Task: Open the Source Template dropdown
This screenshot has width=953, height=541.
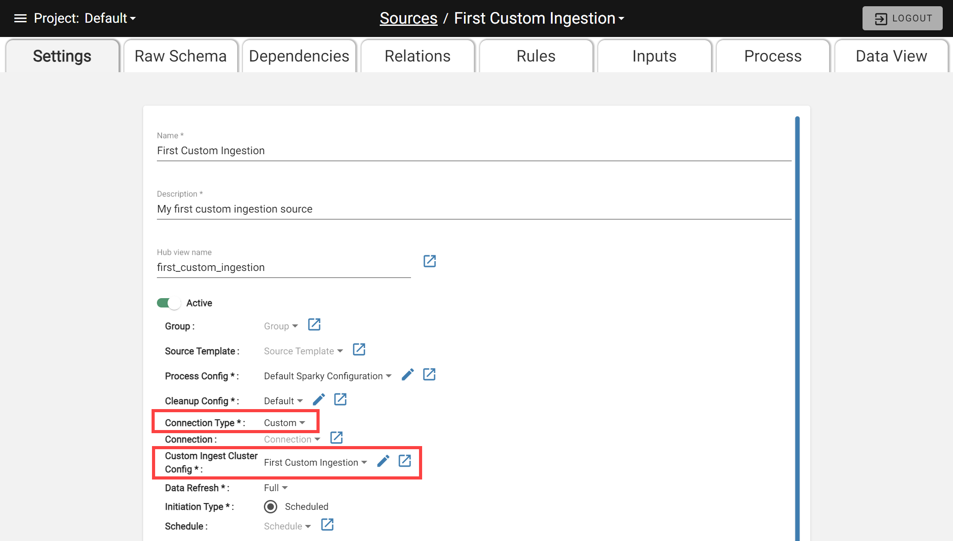Action: [x=304, y=351]
